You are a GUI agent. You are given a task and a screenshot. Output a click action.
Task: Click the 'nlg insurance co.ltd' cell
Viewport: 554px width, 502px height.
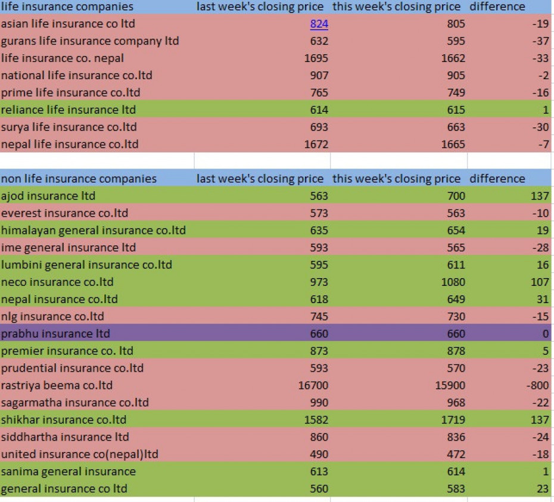pos(97,317)
